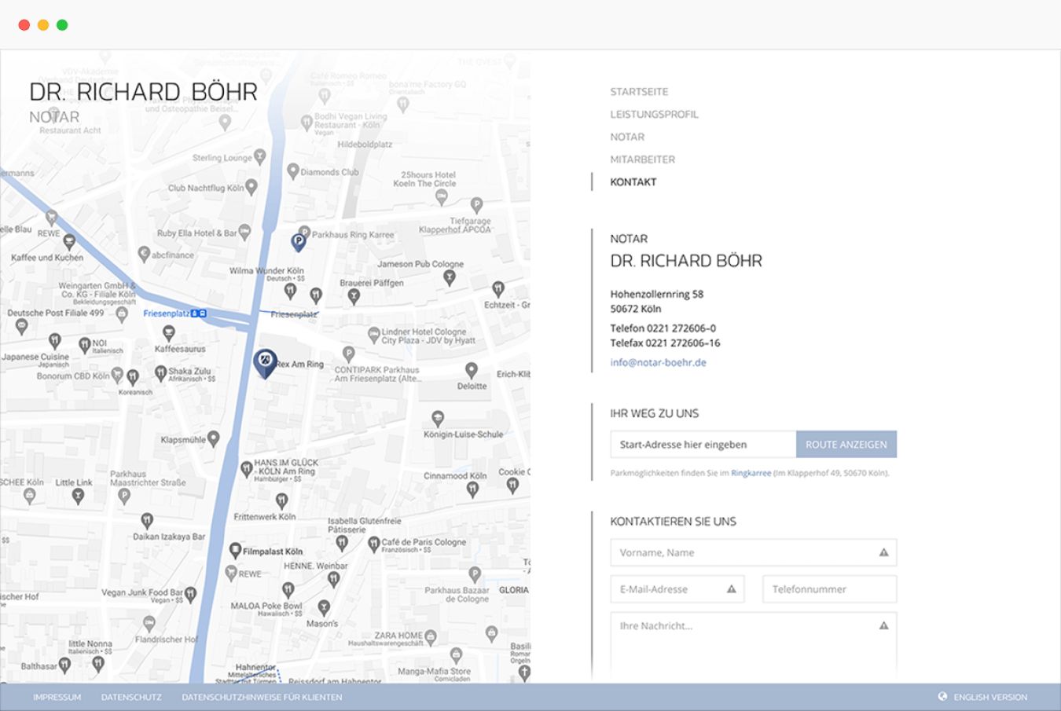This screenshot has width=1061, height=711.
Task: Click the Klapsmühle map pin
Action: click(x=213, y=439)
